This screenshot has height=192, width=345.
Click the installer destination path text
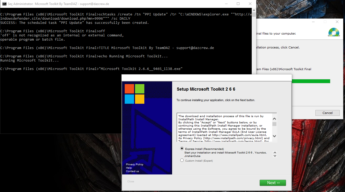coord(284,69)
